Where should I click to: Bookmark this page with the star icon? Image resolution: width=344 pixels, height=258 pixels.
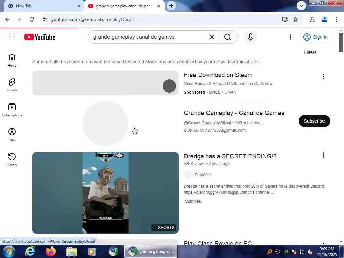pos(296,19)
